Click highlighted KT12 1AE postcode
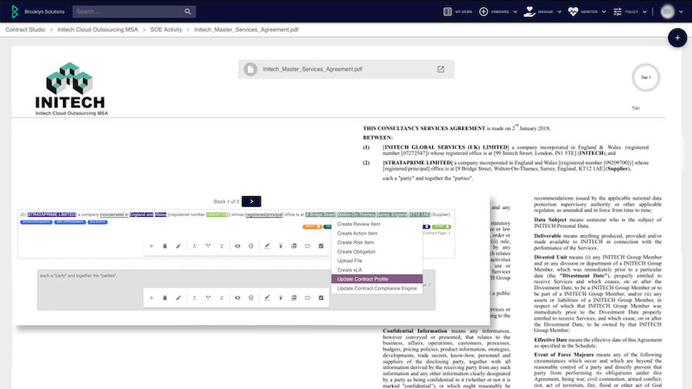 click(419, 214)
